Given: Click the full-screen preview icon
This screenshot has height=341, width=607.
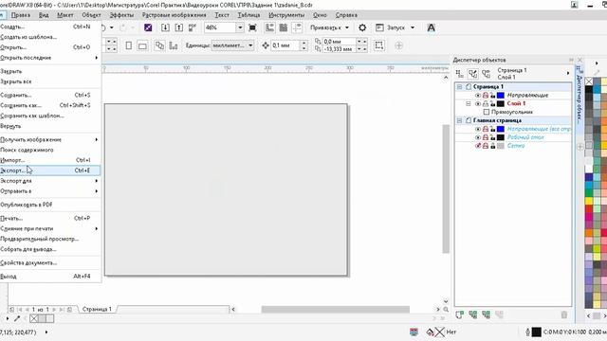Looking at the screenshot, I should tap(252, 27).
